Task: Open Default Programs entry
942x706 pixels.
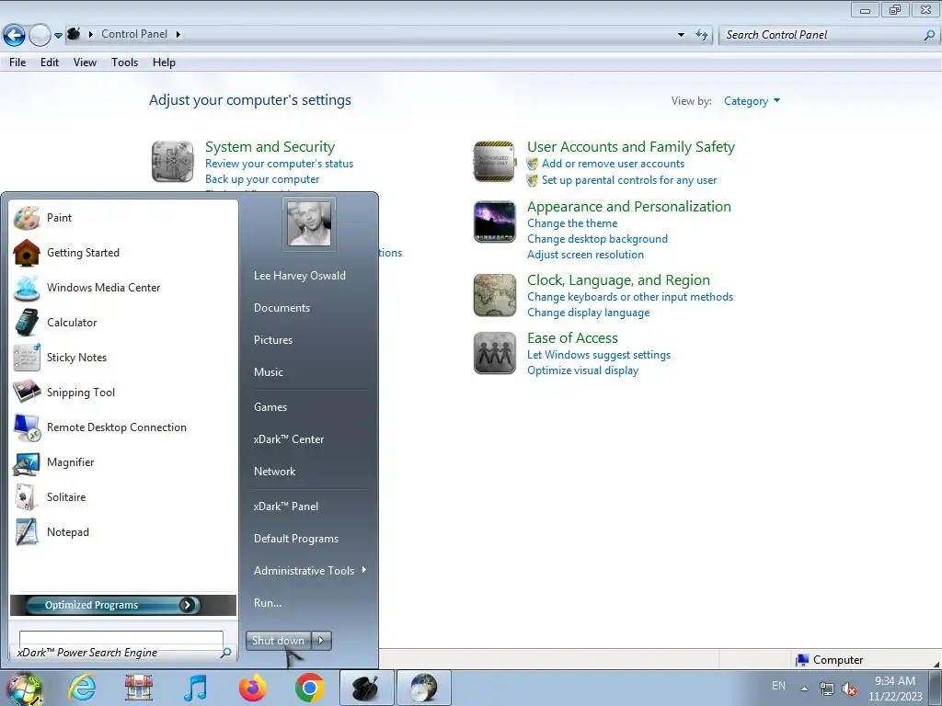Action: tap(295, 539)
